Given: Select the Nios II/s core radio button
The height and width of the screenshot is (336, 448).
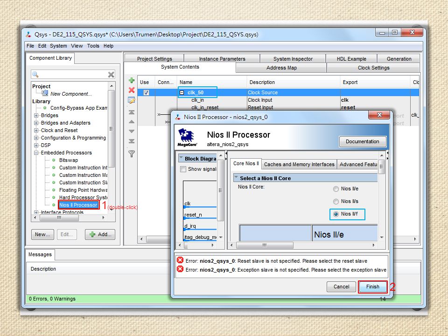Looking at the screenshot, I should point(336,202).
